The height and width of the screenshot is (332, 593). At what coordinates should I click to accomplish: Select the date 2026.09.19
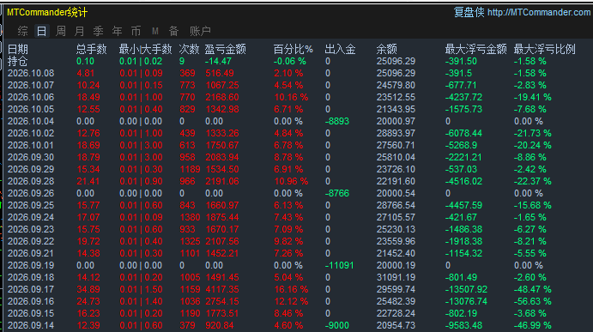pos(31,265)
